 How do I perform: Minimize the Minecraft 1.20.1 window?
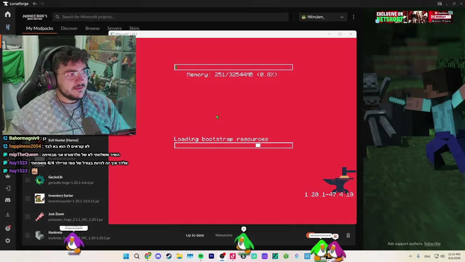[x=329, y=34]
